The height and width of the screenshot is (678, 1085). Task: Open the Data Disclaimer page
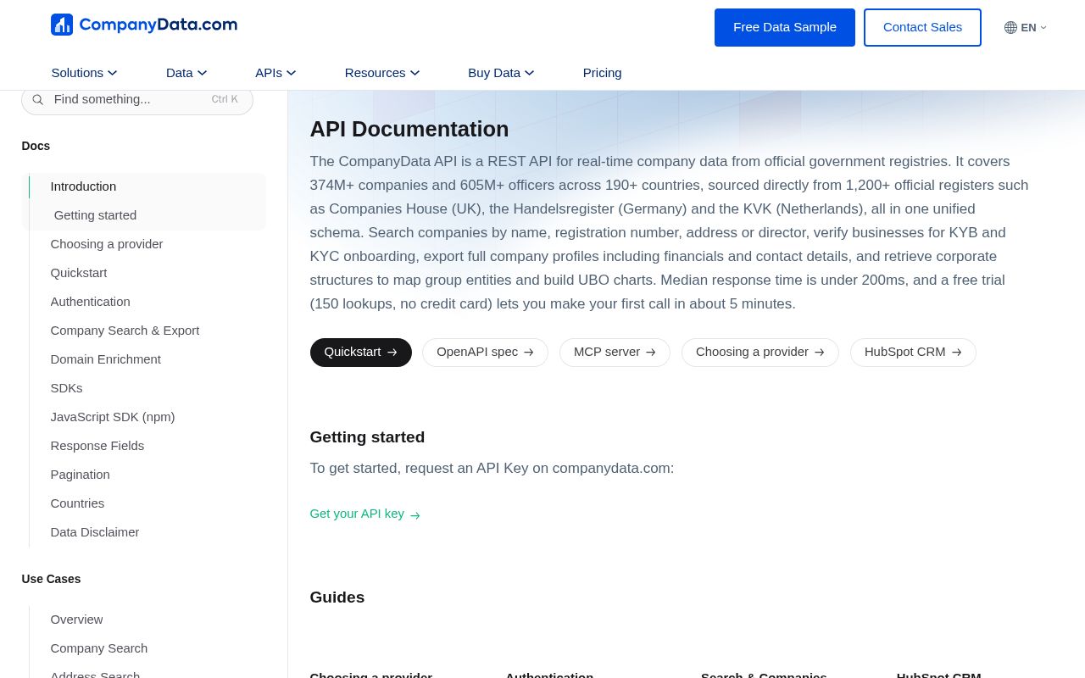tap(95, 532)
